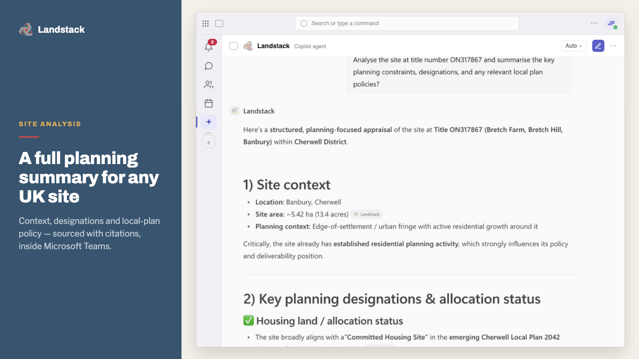Screen dimensions: 639x359
Task: Click the 'Copilot agent' label
Action: point(310,46)
